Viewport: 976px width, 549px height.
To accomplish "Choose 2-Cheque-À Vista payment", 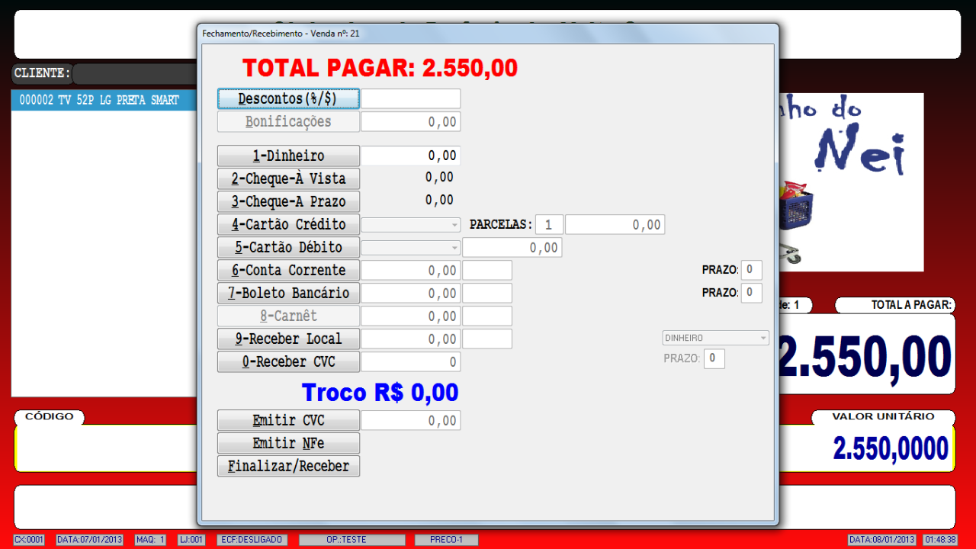I will coord(288,179).
